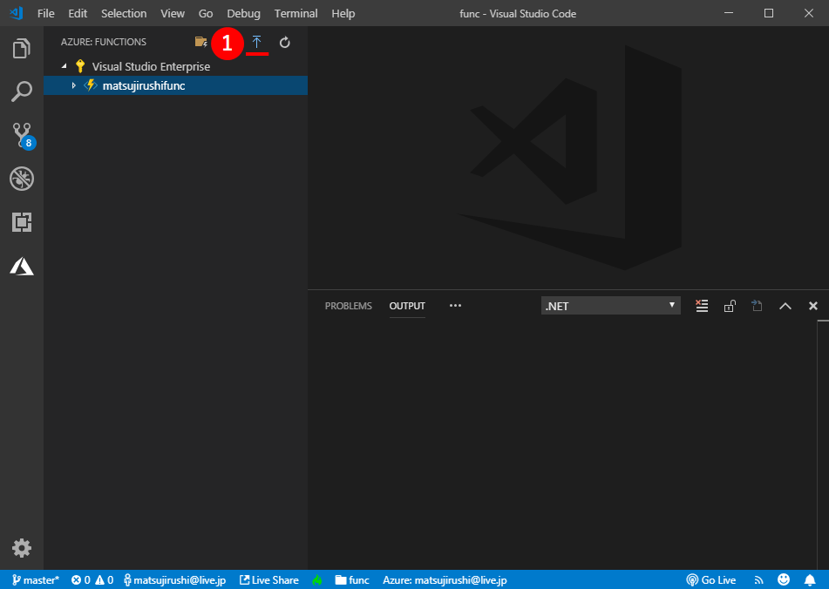Open the Debug menu
Viewport: 829px width, 589px height.
(x=244, y=13)
